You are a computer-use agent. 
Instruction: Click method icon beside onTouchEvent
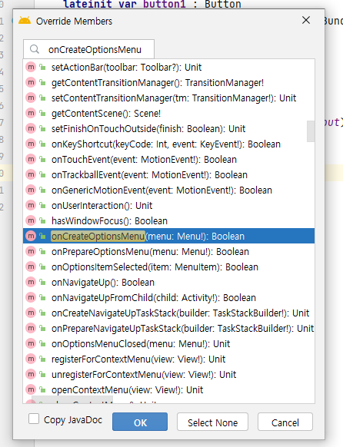tap(31, 159)
